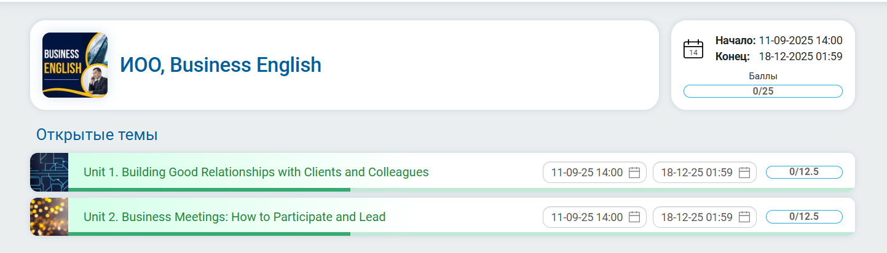Click calendar icon in Unit 2 end date
Viewport: 887px width, 253px height.
click(744, 217)
